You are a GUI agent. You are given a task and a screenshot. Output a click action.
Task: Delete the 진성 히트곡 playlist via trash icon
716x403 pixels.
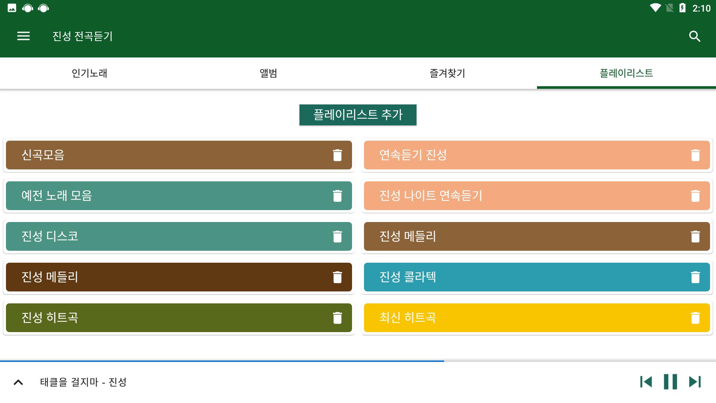click(337, 318)
